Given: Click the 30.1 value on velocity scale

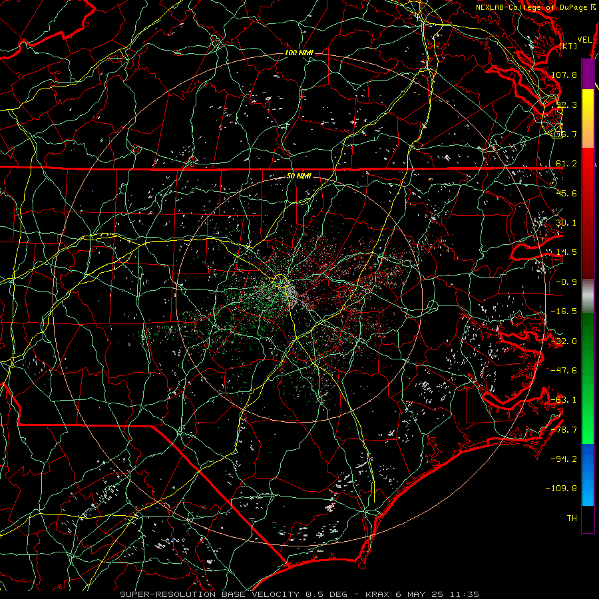Looking at the screenshot, I should [566, 223].
